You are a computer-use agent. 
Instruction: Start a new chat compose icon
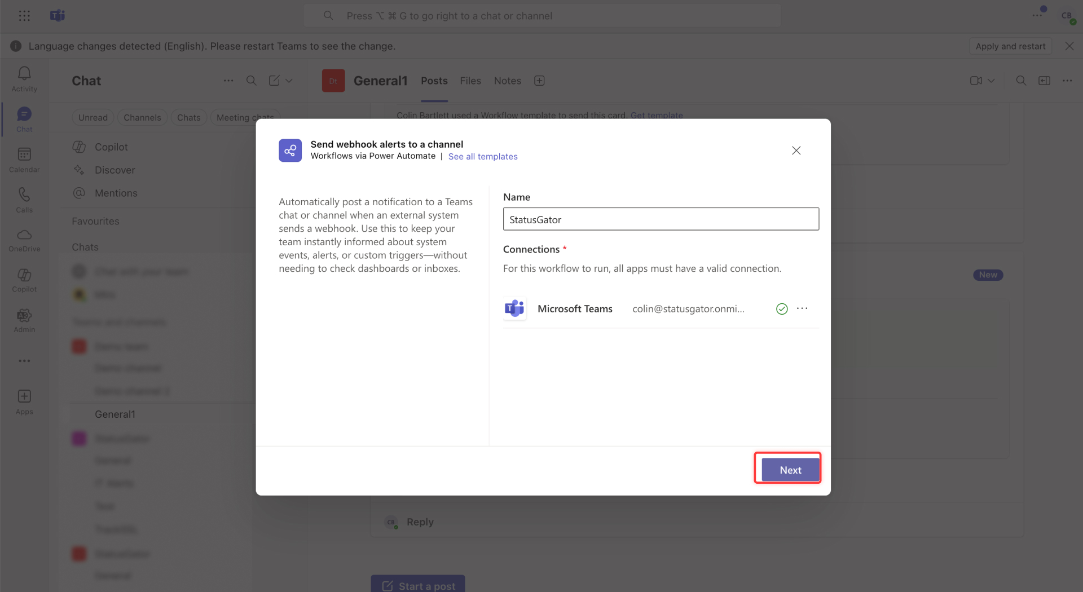click(274, 81)
